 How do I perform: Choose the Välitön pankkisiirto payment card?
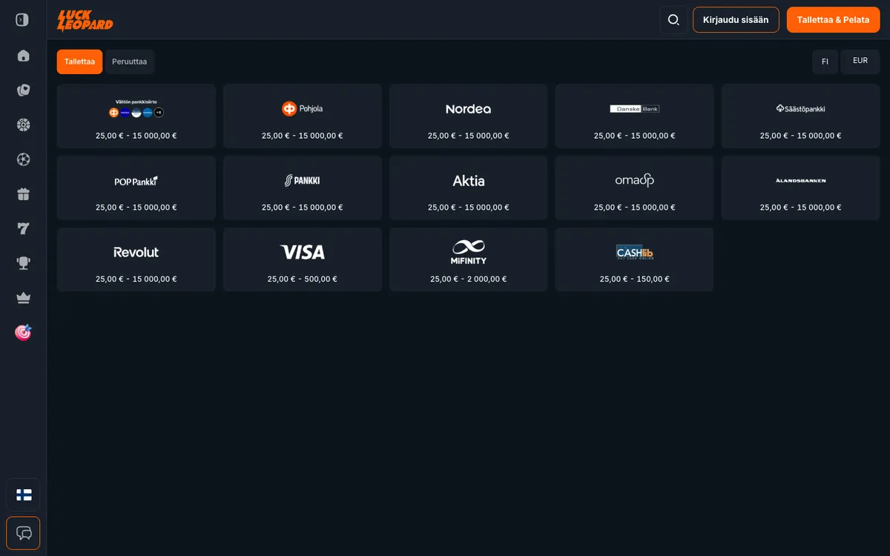click(x=136, y=116)
